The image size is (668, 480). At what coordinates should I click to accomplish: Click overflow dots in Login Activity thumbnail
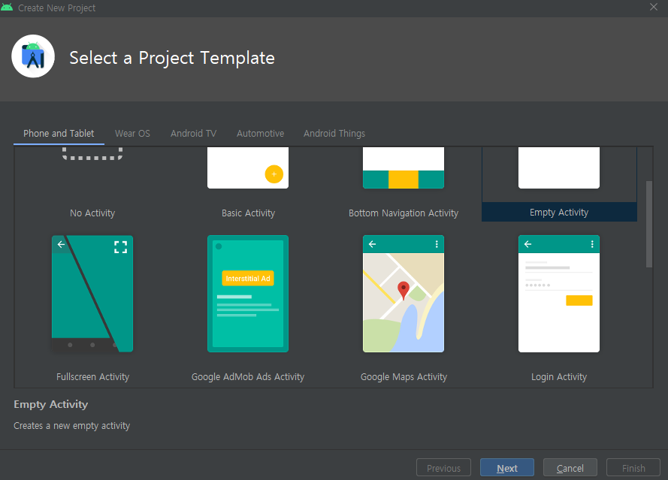(592, 244)
